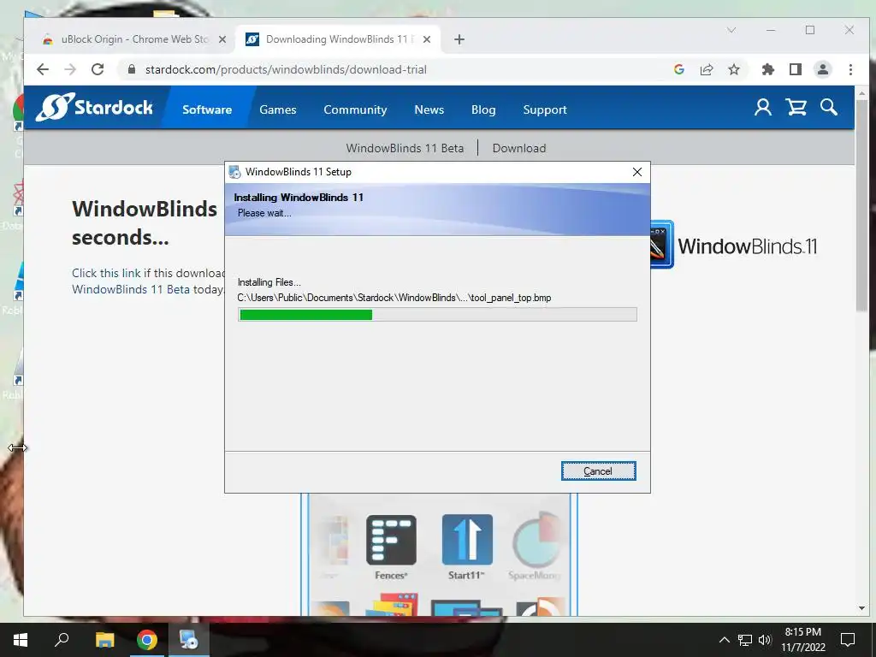Click the WindowBlinds 11 Beta sub-nav link

pyautogui.click(x=405, y=148)
